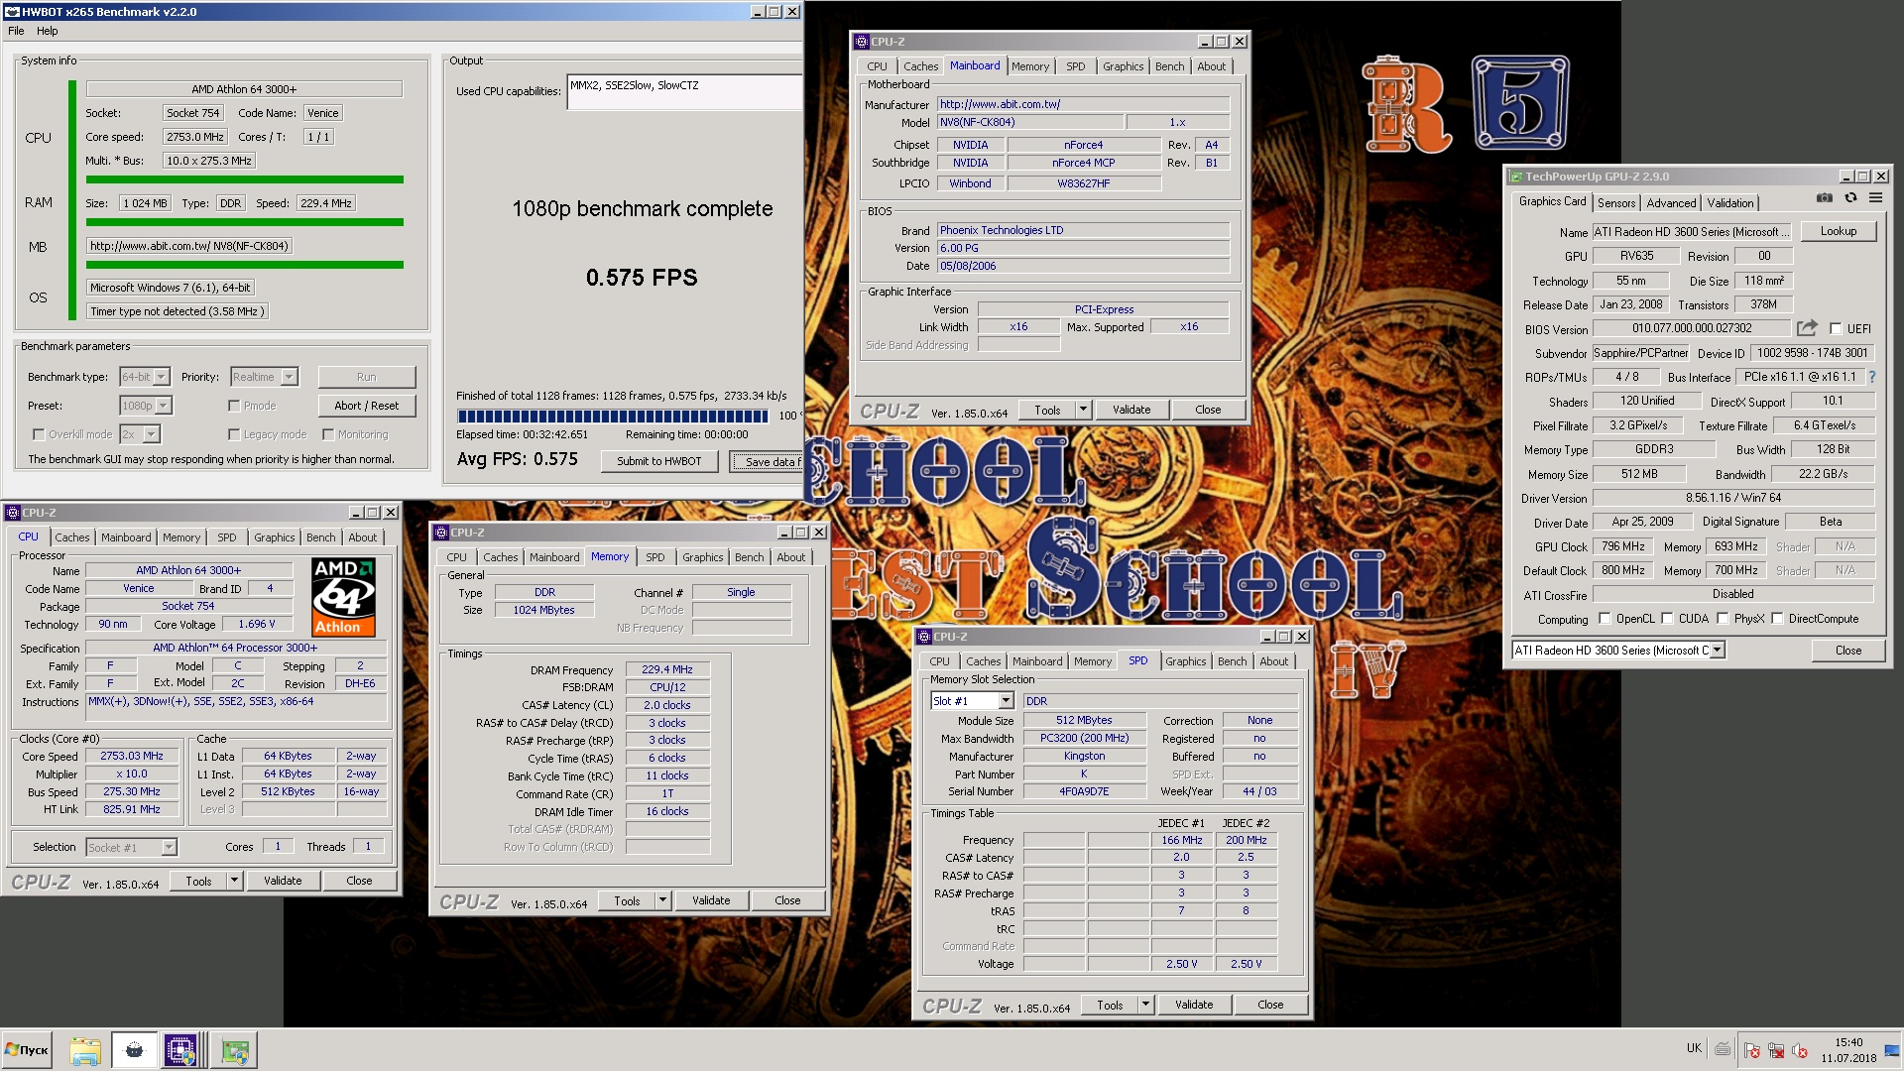
Task: Click the CPU-Z Memory window title icon
Action: tap(441, 533)
